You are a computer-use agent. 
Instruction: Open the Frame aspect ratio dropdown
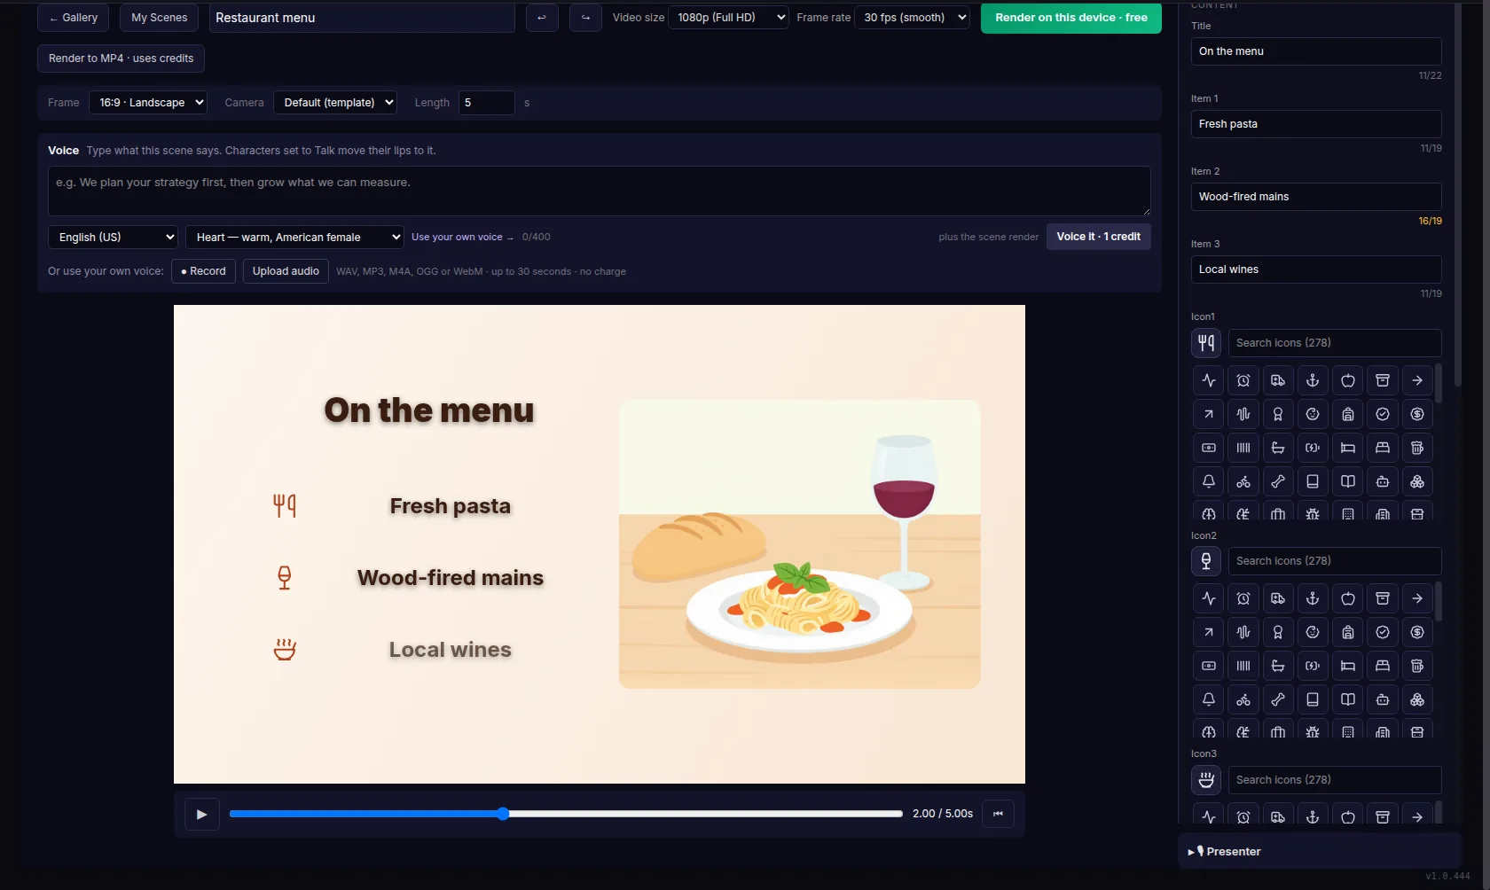(148, 103)
